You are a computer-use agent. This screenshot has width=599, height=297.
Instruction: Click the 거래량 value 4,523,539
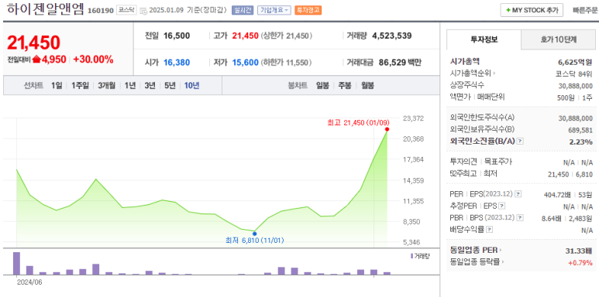(392, 36)
